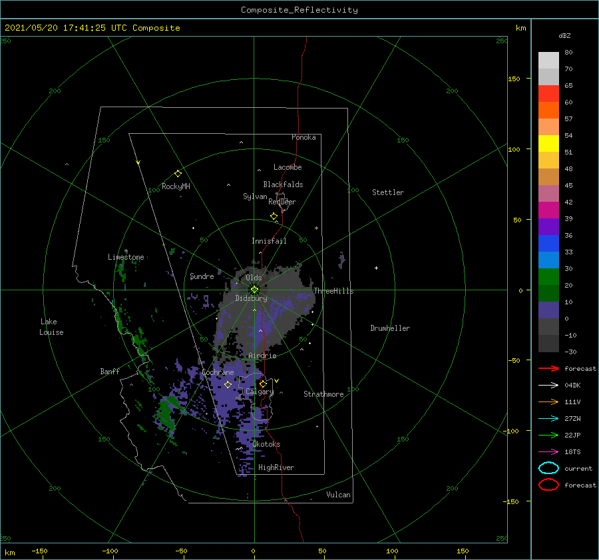Click the ThreeHills label
This screenshot has height=560, width=599.
[333, 291]
